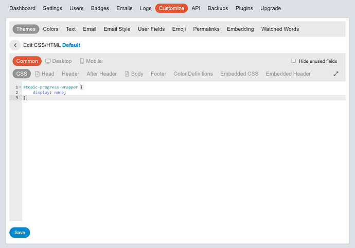Place cursor on the 'display: none;' line
The height and width of the screenshot is (248, 355).
pyautogui.click(x=49, y=93)
